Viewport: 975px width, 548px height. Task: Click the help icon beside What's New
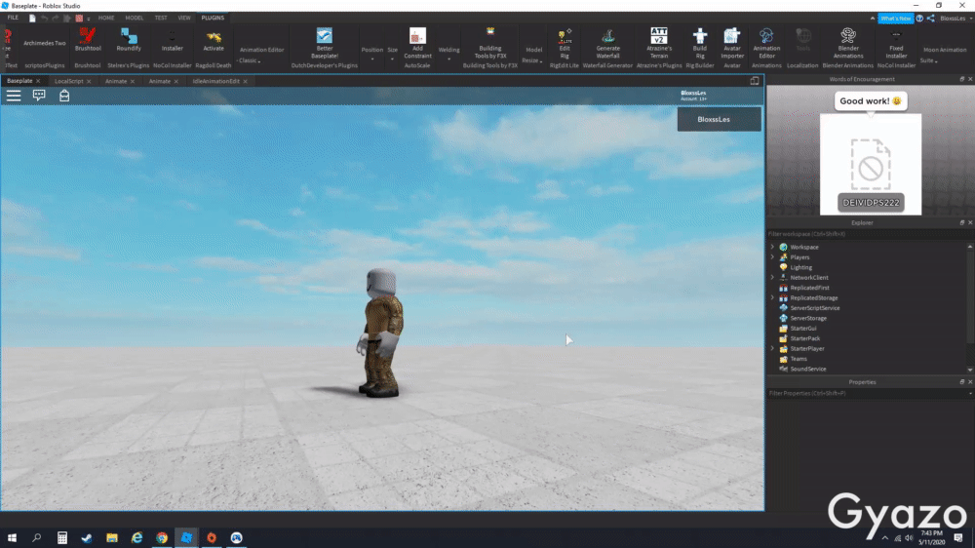point(919,18)
